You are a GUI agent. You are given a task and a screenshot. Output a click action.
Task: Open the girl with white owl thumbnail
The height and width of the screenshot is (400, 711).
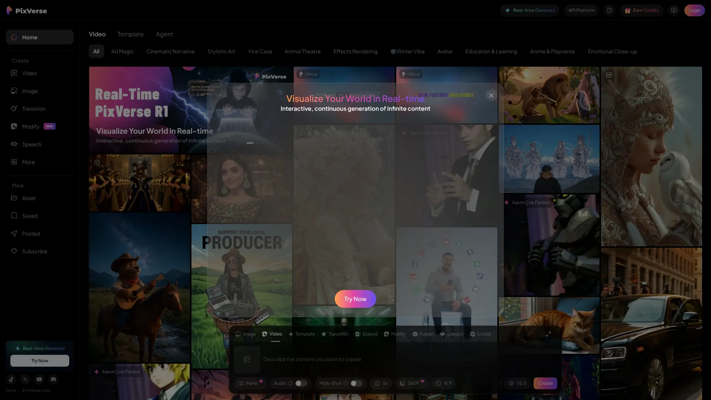(651, 156)
